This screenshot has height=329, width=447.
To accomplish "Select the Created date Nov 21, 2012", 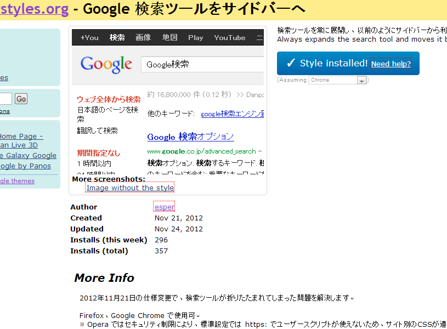I will pyautogui.click(x=179, y=218).
